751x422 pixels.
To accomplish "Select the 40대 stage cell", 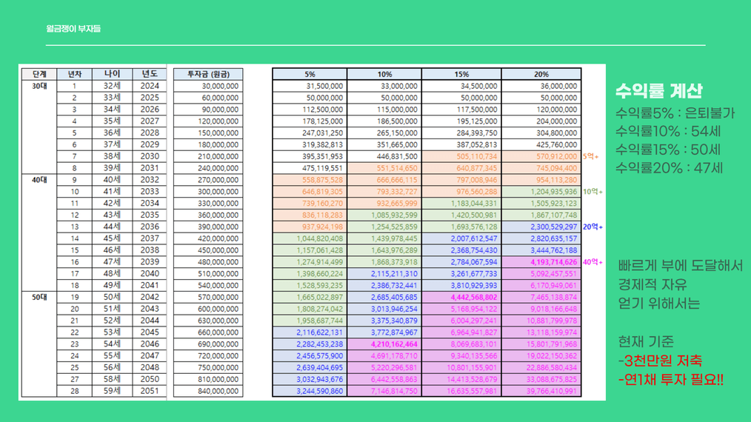I will pos(39,179).
